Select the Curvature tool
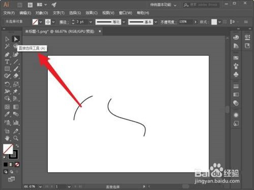Image resolution: width=254 pixels, height=190 pixels. [x=16, y=55]
